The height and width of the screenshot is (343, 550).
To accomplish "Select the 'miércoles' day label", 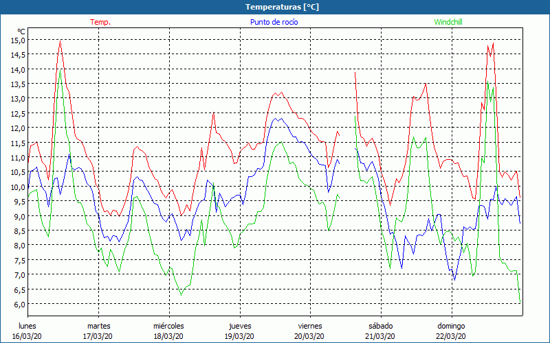I will tap(168, 326).
